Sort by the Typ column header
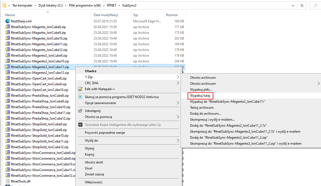Screen dimensions: 321x186 (136, 15)
